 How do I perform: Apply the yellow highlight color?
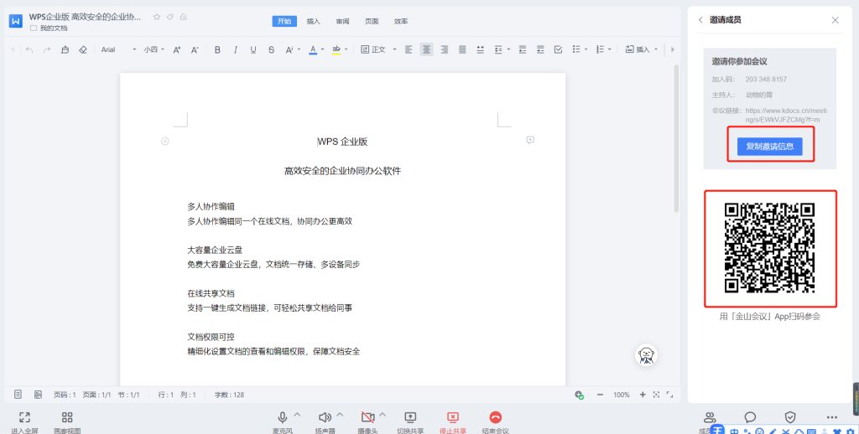(336, 49)
